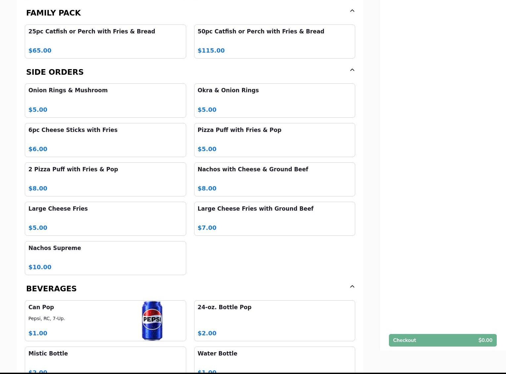Open 6pc Cheese Sticks with Fries
The image size is (506, 374).
[x=105, y=140]
